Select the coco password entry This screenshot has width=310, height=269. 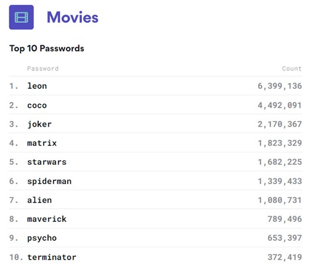[x=37, y=105]
